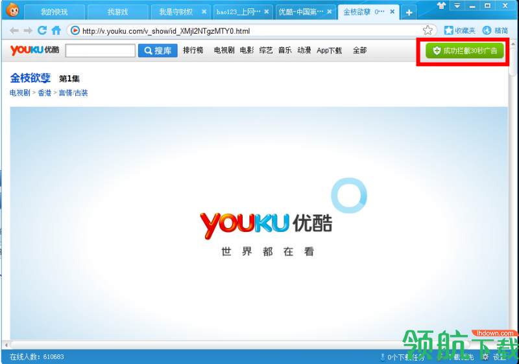Open the App下载 link
Screen dimensions: 519x364
pos(329,51)
